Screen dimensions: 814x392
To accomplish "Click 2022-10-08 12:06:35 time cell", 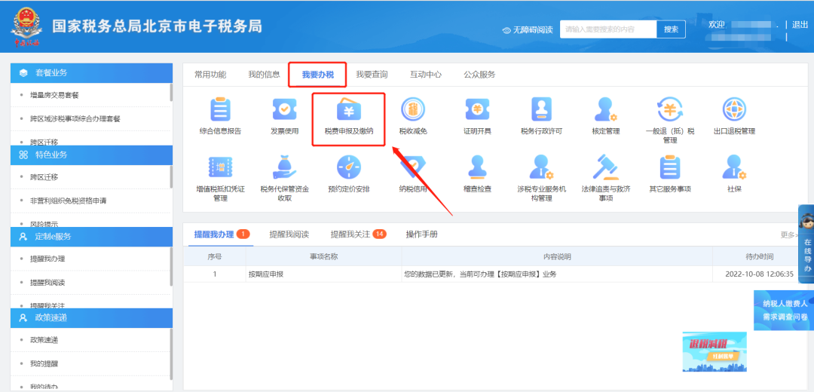I will tap(760, 274).
